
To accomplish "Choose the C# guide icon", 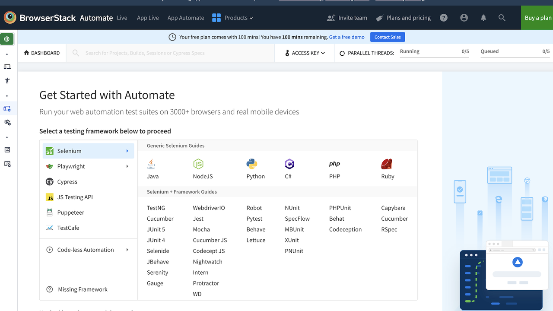I will (289, 164).
